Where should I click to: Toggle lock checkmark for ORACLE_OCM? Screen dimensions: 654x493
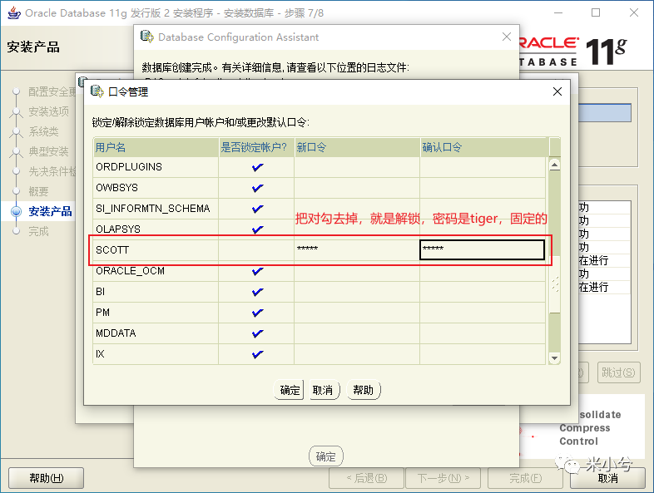coord(257,271)
